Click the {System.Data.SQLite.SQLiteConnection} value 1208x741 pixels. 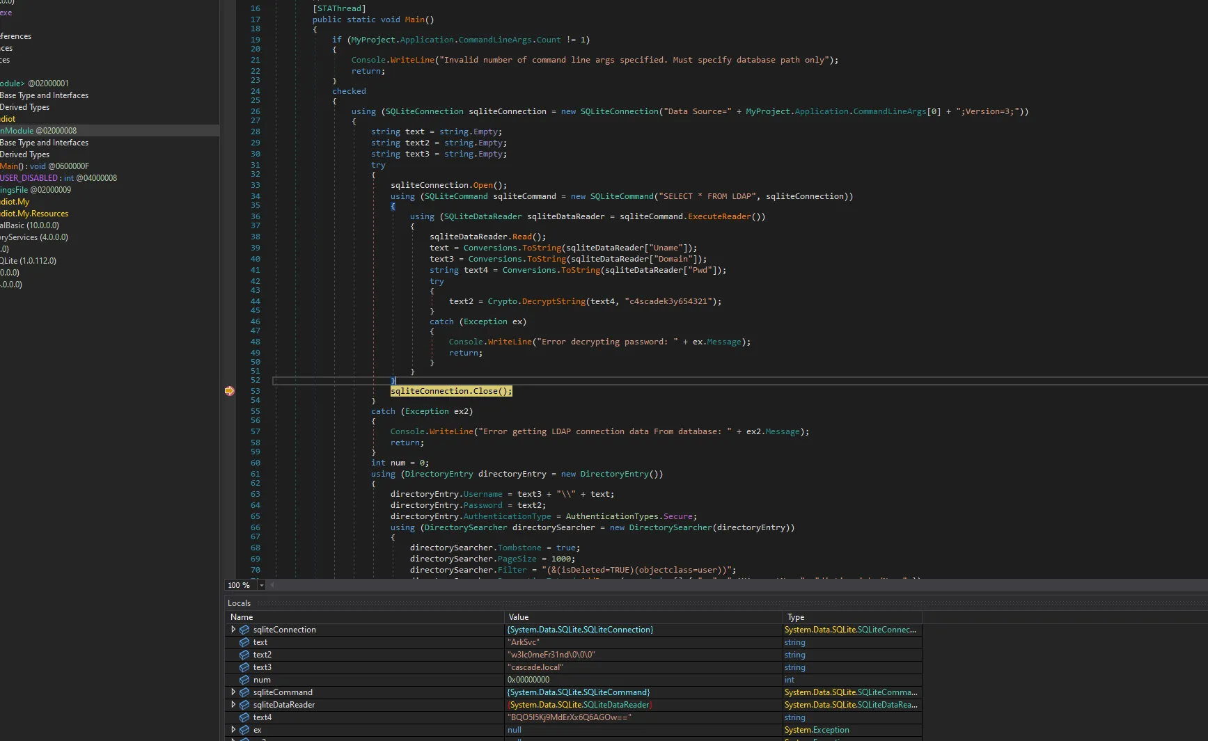(x=580, y=630)
